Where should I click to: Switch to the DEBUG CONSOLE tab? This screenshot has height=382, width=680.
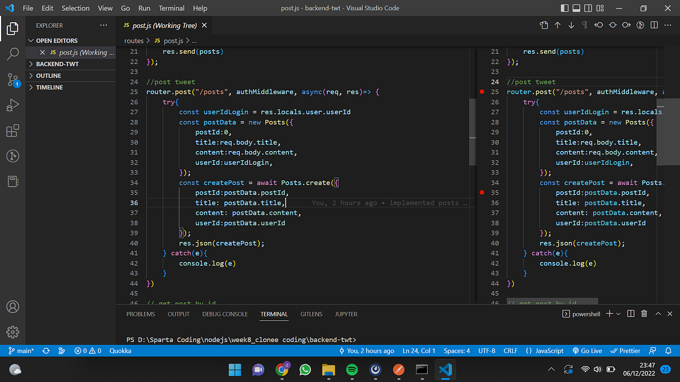pyautogui.click(x=224, y=314)
